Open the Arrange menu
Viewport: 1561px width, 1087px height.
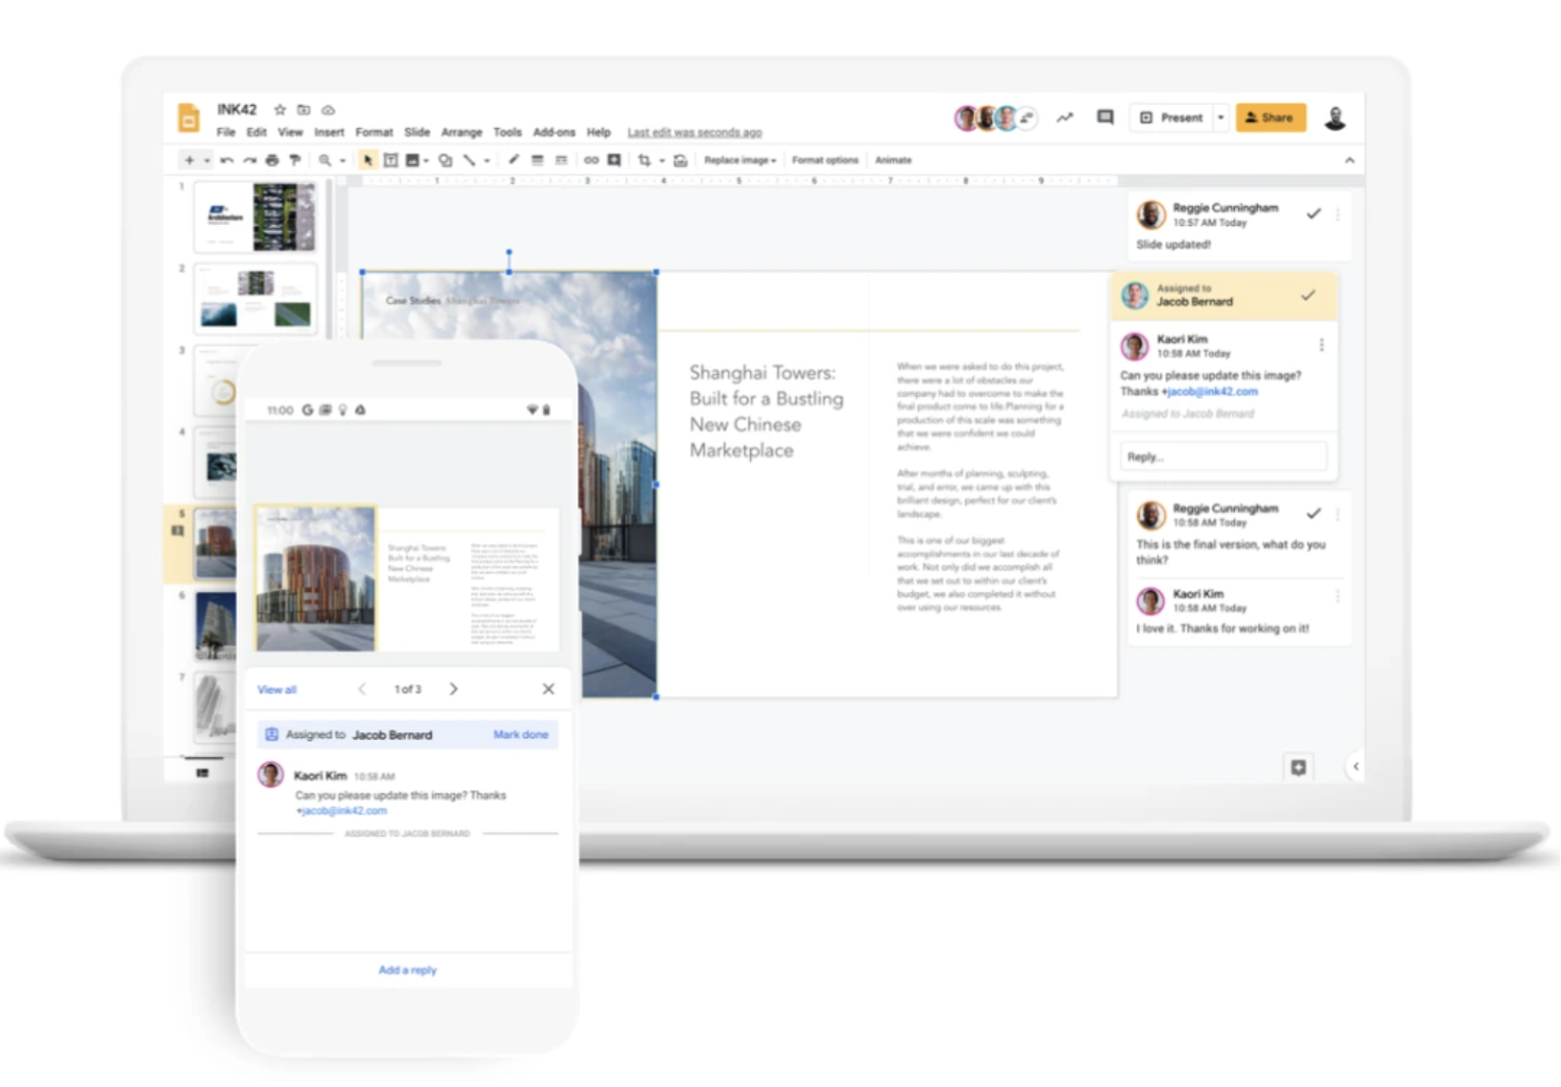(x=461, y=133)
